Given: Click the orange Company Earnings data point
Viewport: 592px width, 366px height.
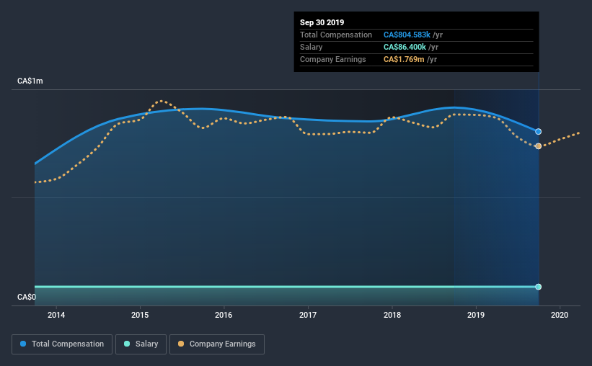Looking at the screenshot, I should [x=539, y=146].
